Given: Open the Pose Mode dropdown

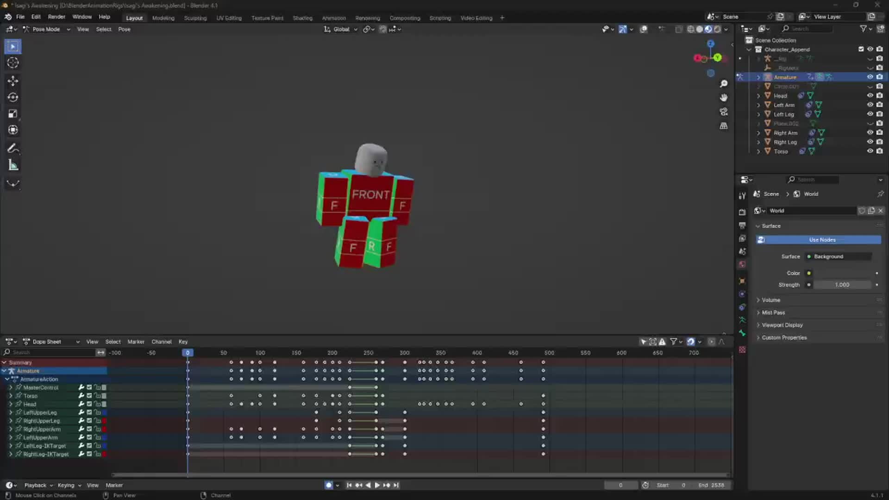Looking at the screenshot, I should [46, 29].
